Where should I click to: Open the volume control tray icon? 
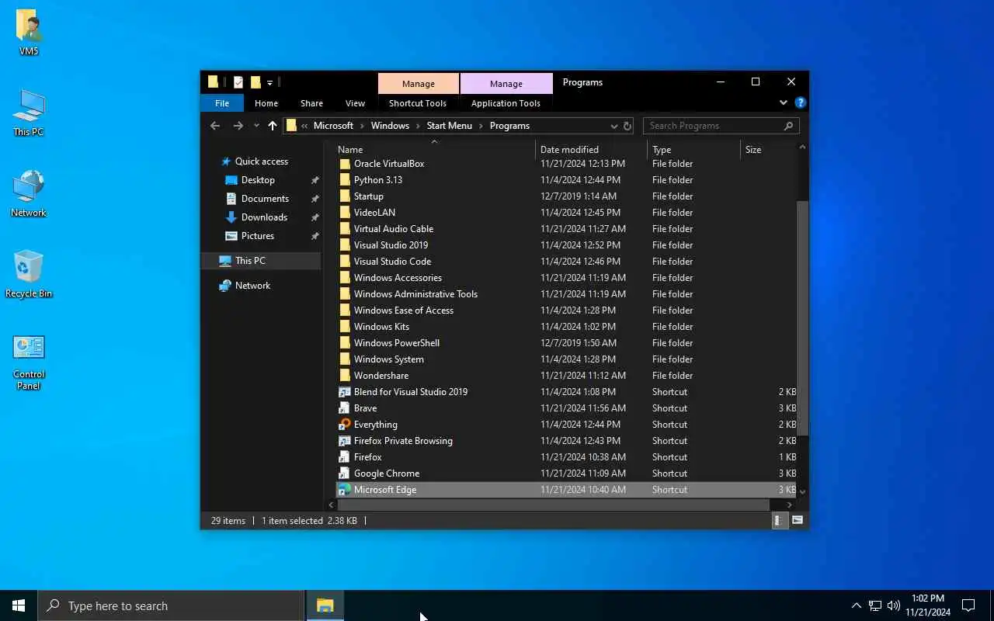[x=894, y=605]
